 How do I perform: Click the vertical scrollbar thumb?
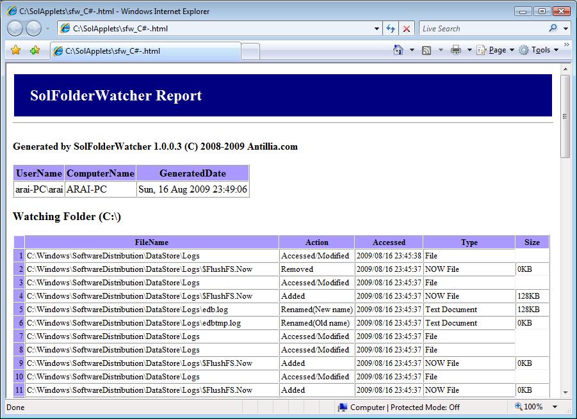pyautogui.click(x=565, y=116)
